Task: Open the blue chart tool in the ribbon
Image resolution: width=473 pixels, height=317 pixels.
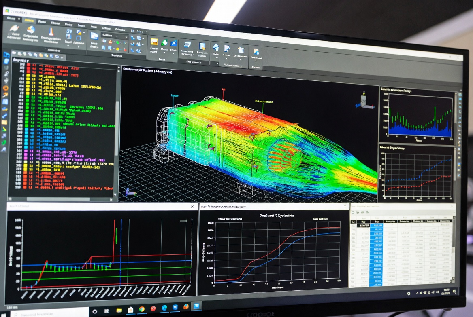Action: (x=173, y=44)
